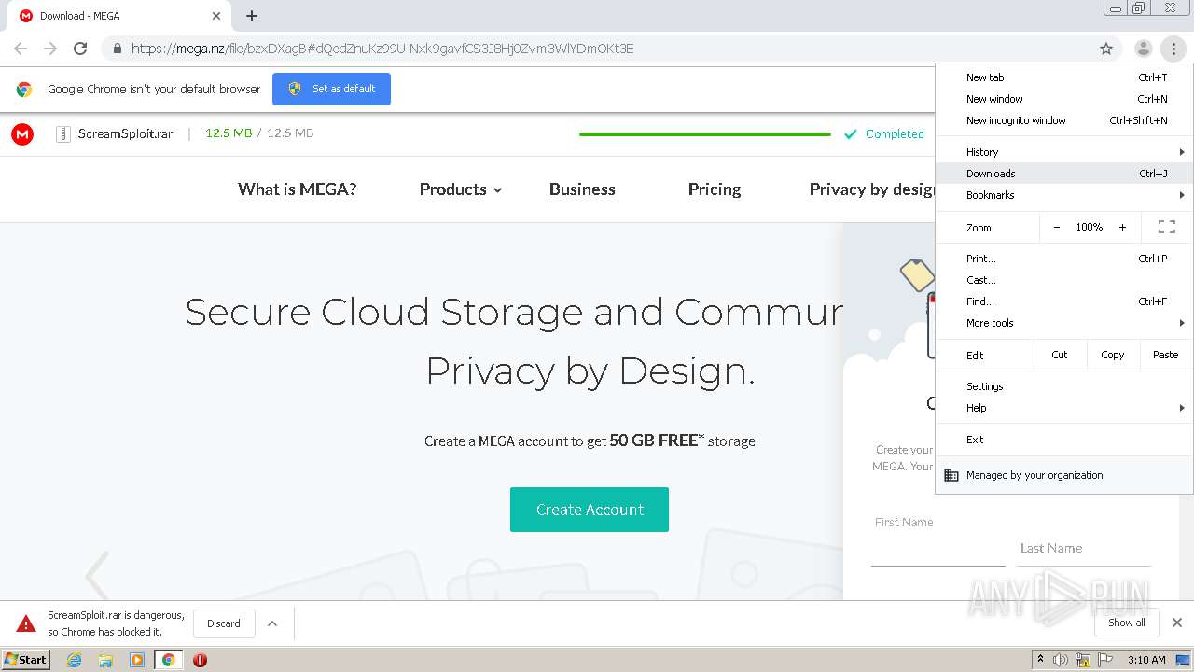1194x672 pixels.
Task: Click Show all downloads
Action: 1127,623
